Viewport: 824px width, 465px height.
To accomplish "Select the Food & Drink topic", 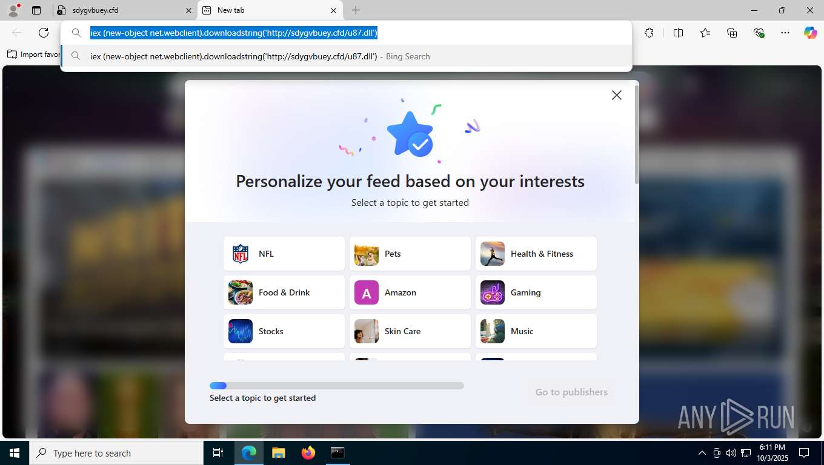I will click(284, 292).
